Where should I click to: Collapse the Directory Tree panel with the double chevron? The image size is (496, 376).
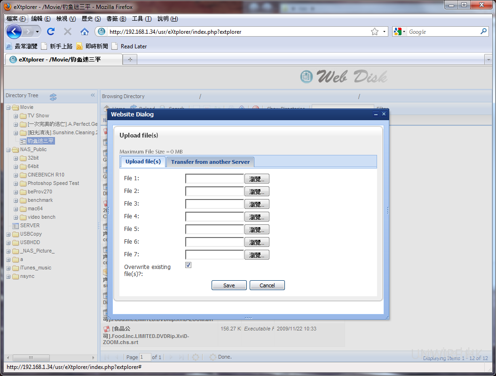coord(93,95)
